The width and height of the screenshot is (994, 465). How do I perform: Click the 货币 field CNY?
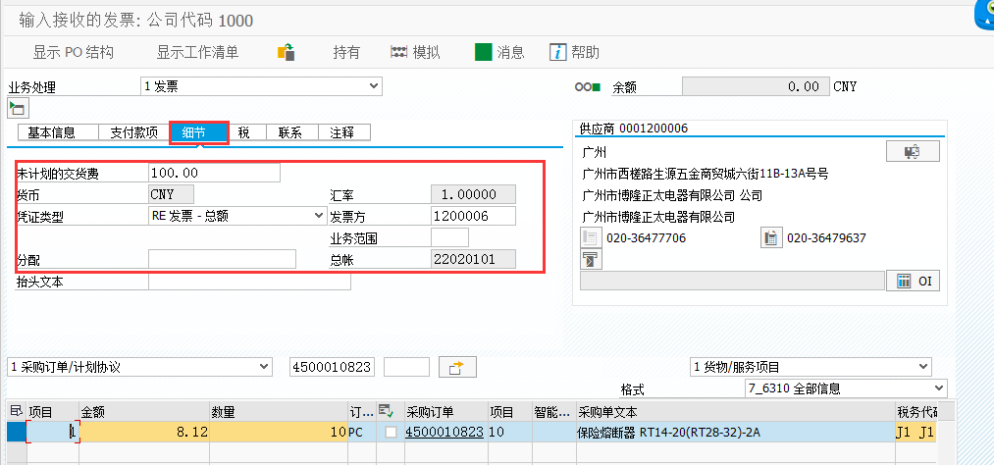[171, 194]
